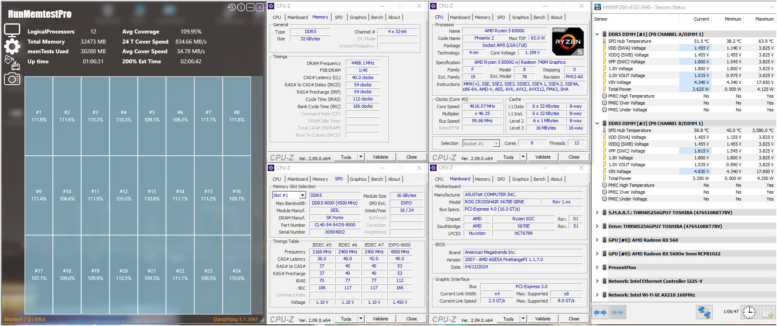Open the Tools dropdown arrow in the Memory window

tap(361, 157)
